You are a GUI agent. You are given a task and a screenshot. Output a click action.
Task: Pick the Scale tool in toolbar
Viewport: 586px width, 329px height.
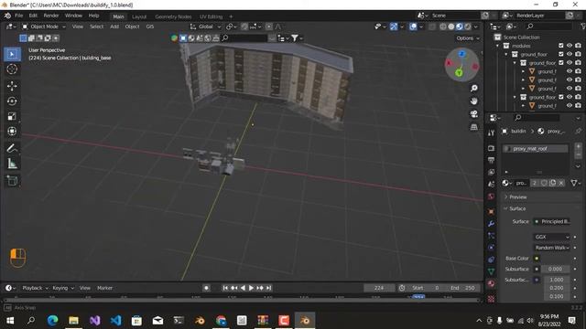[12, 116]
